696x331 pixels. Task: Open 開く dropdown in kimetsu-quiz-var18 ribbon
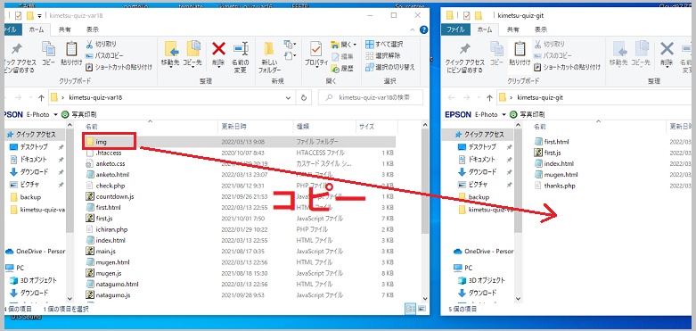[343, 45]
